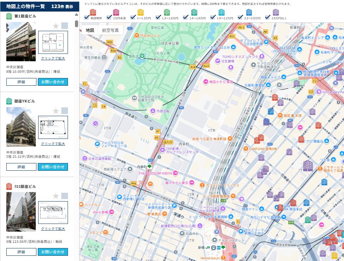Viewport: 344px width, 261px height.
Task: Uncheck the 1.6~1.9万円 filter
Action: point(186,17)
